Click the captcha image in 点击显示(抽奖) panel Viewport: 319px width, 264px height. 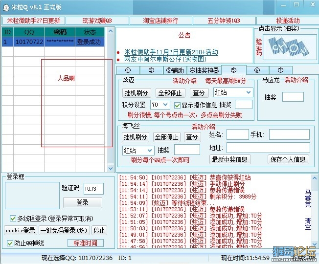tap(290, 47)
